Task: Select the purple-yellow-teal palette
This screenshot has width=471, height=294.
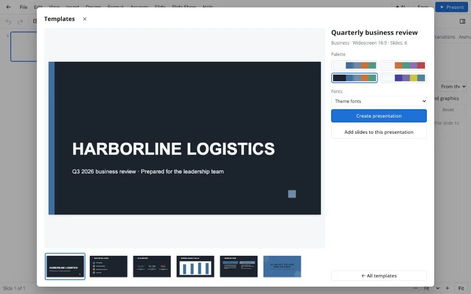Action: 403,78
